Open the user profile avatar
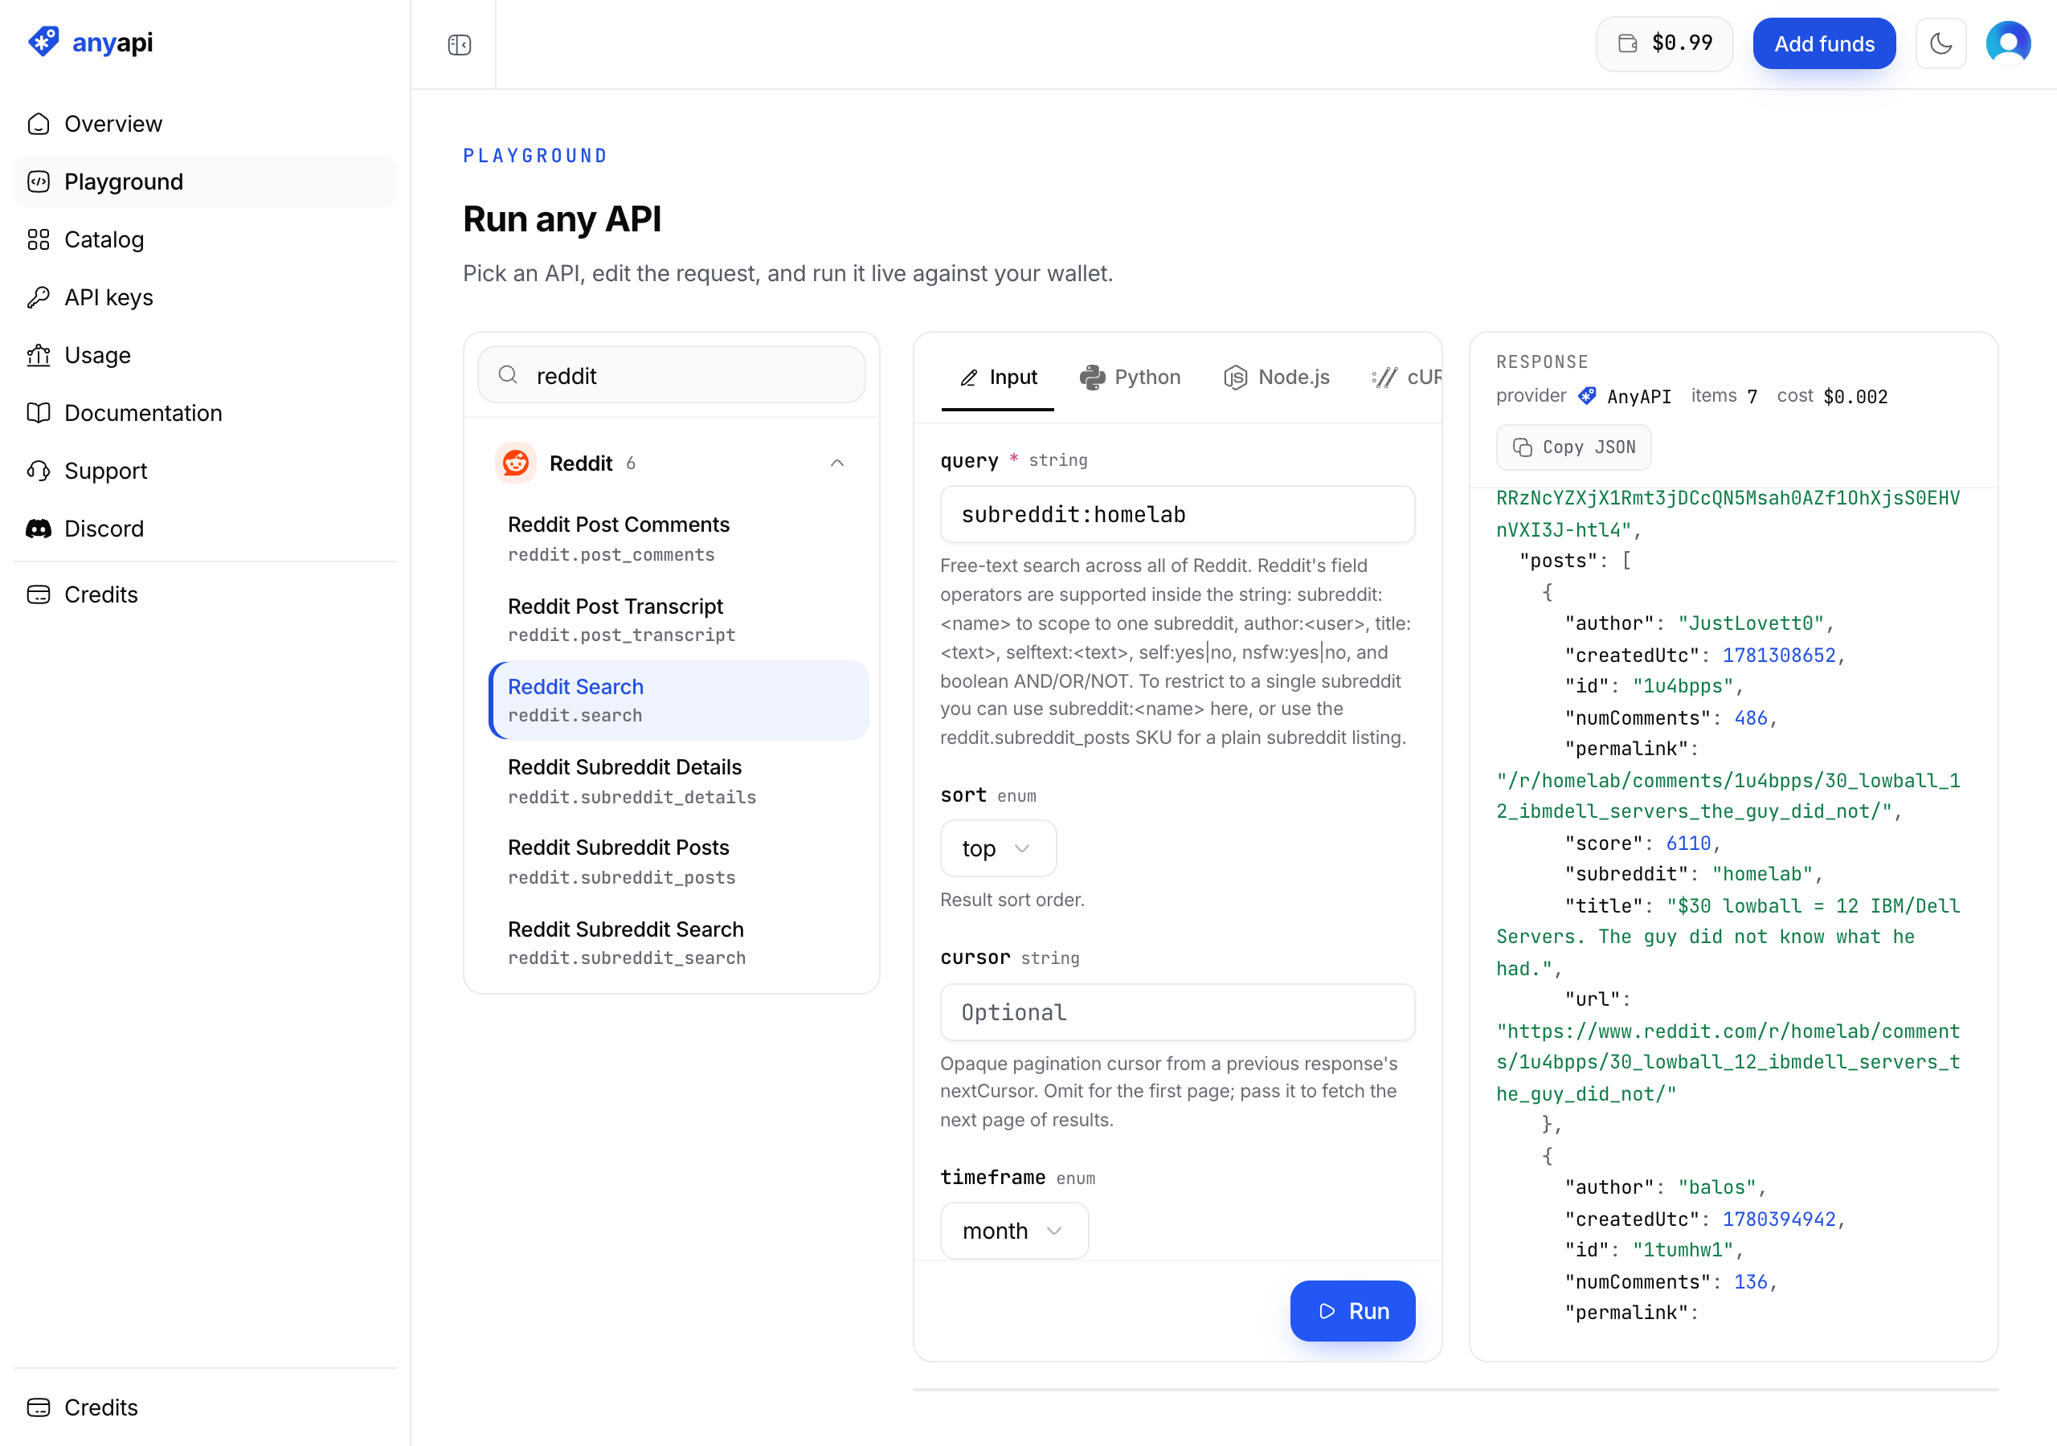2057x1446 pixels. pyautogui.click(x=2008, y=43)
